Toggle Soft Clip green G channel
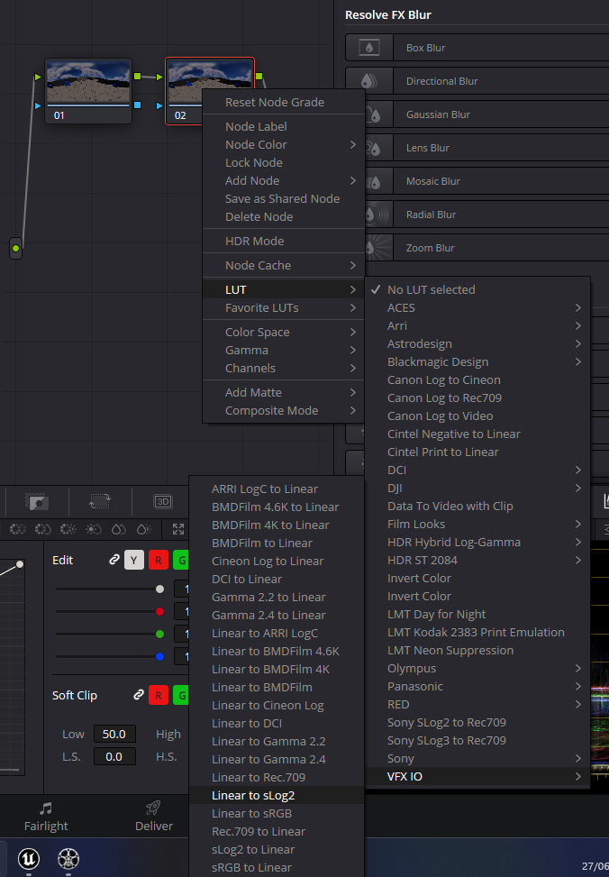This screenshot has width=609, height=877. [181, 695]
